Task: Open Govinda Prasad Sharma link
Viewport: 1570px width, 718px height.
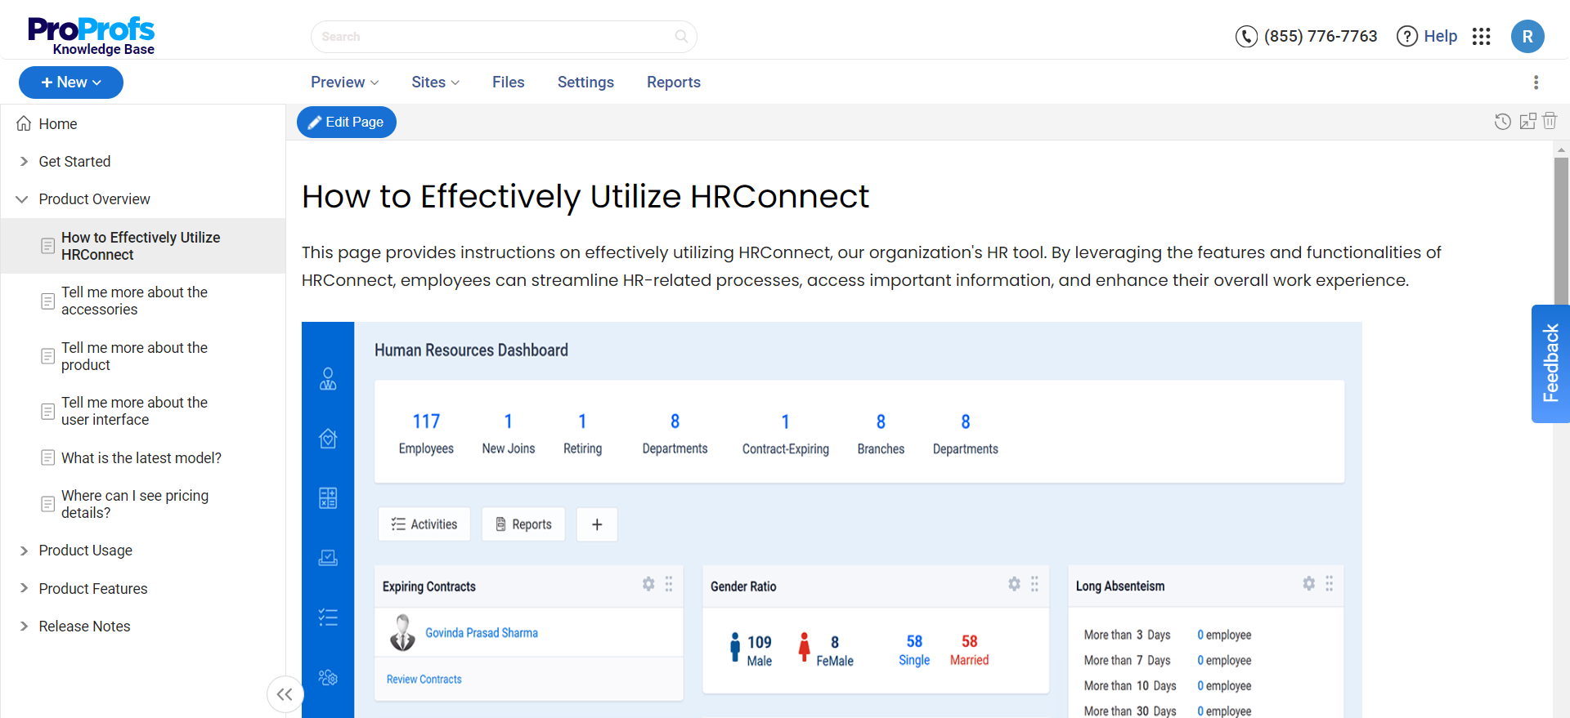Action: [x=482, y=633]
